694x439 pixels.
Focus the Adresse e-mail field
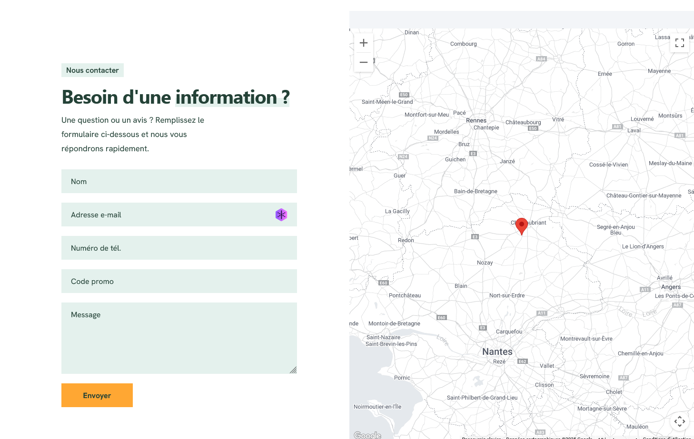(x=179, y=215)
